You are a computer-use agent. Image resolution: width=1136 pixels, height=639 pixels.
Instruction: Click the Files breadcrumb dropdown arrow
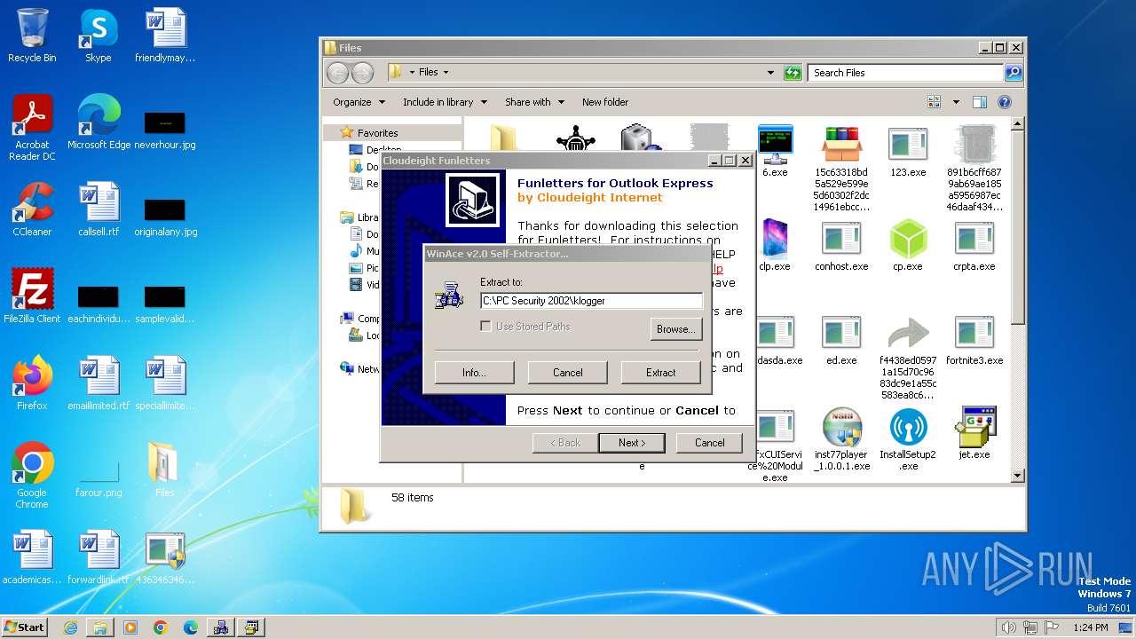click(446, 73)
